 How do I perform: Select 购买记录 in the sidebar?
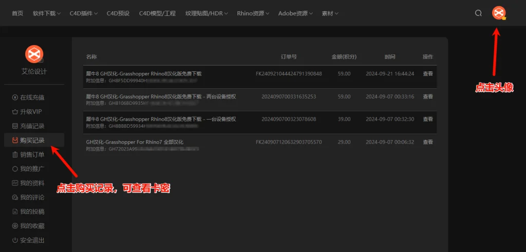coord(34,140)
